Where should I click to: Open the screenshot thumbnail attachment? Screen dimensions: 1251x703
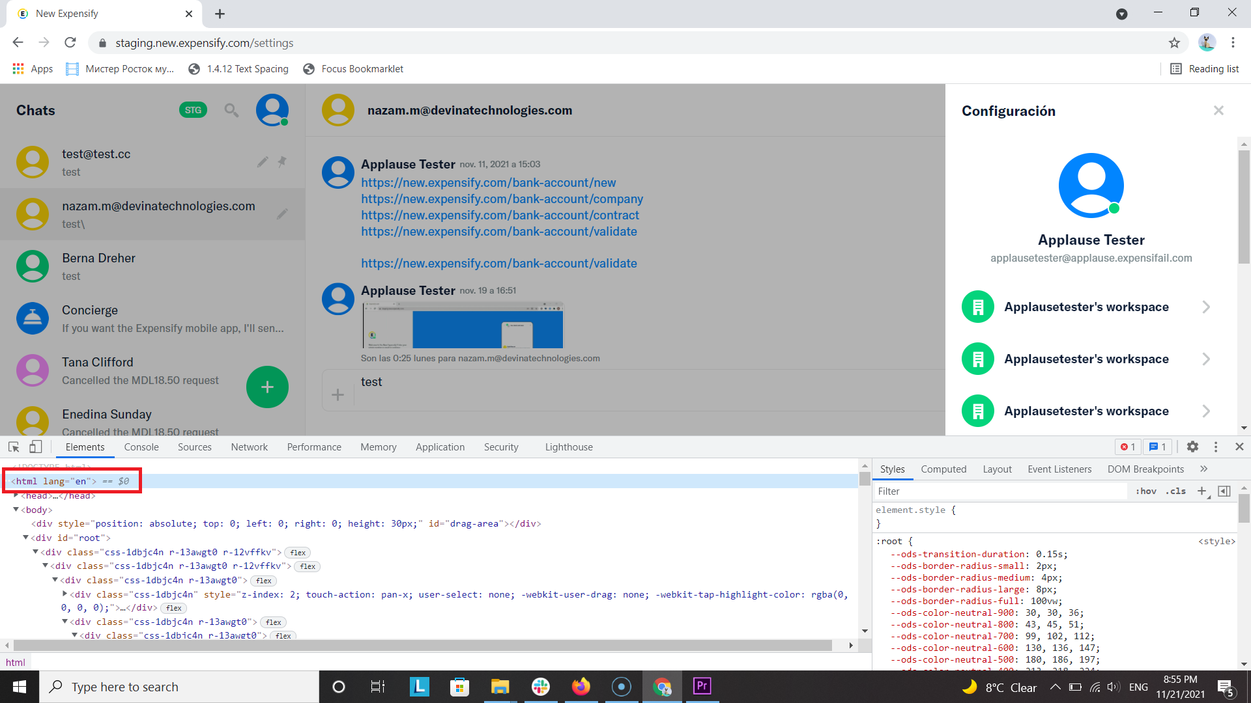coord(463,325)
